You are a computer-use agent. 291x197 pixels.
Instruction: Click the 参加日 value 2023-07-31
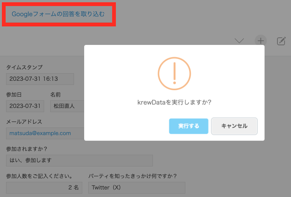pyautogui.click(x=25, y=106)
